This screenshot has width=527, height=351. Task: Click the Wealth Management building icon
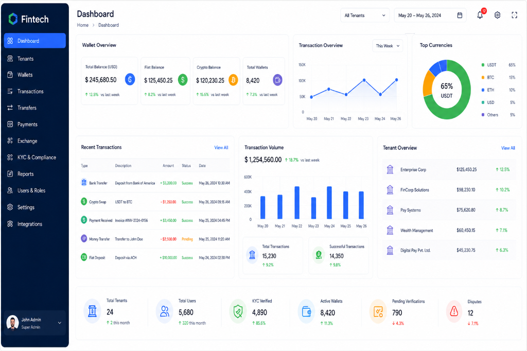coord(390,230)
